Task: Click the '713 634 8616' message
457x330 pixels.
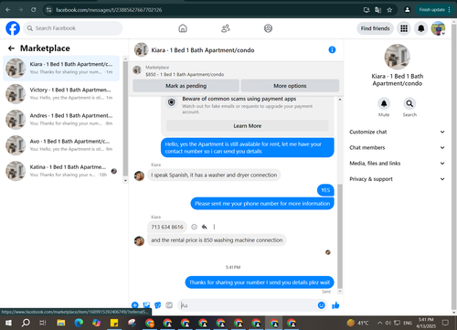Action: [x=167, y=227]
